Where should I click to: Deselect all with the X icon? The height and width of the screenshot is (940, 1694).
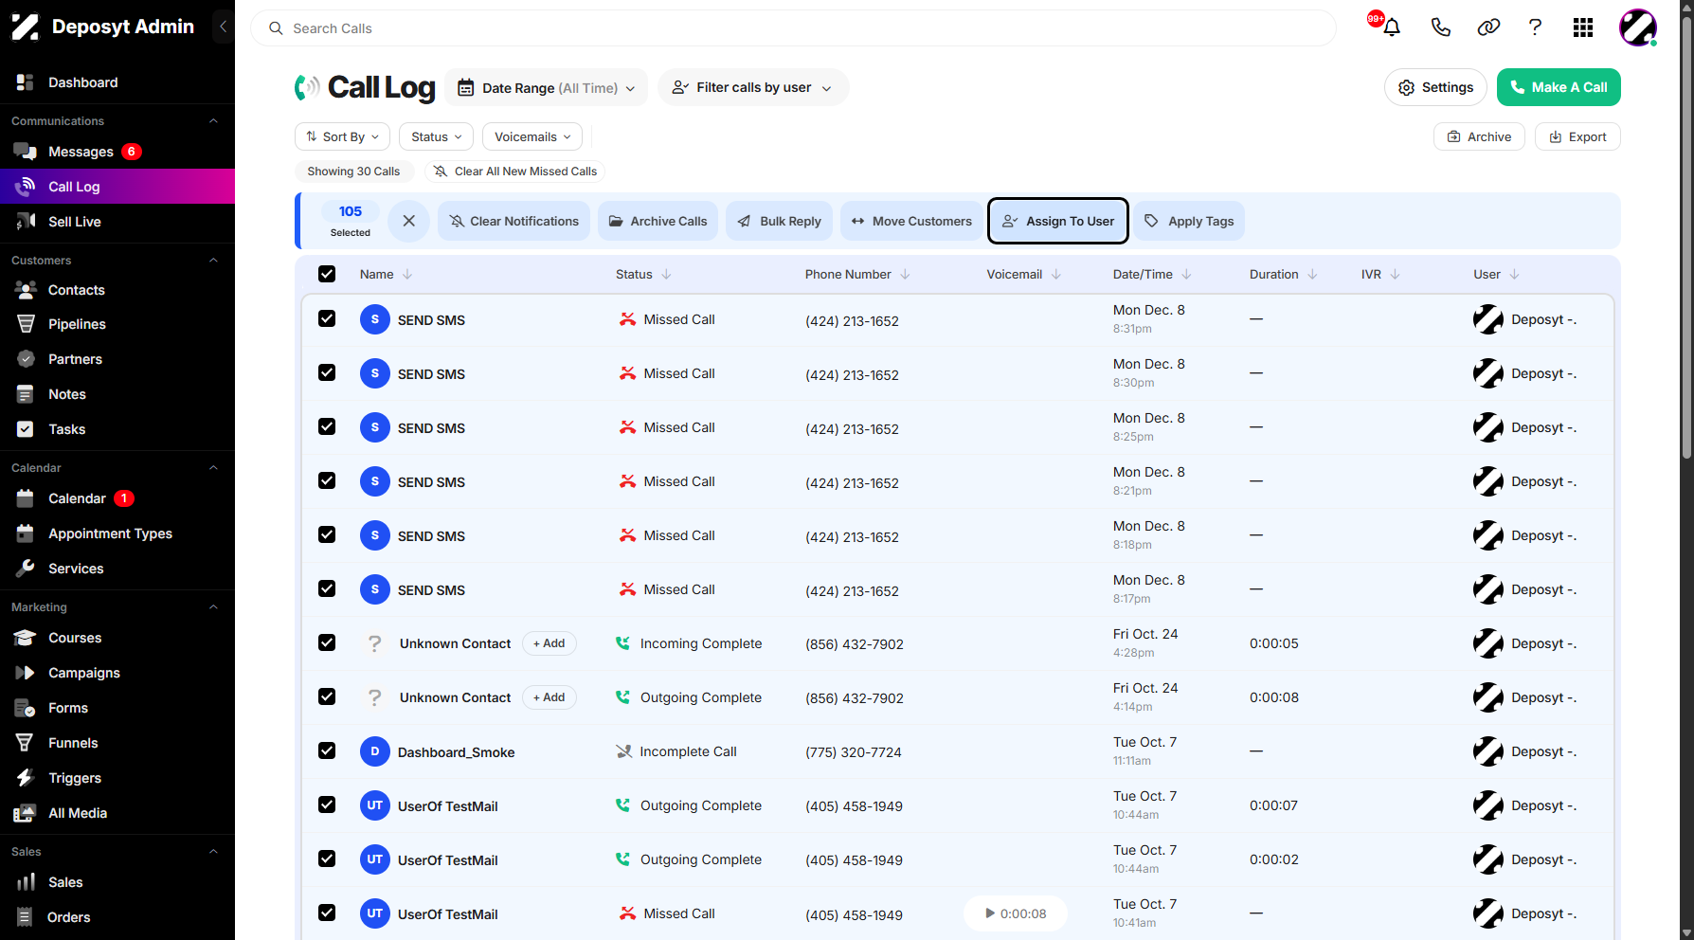(x=409, y=221)
